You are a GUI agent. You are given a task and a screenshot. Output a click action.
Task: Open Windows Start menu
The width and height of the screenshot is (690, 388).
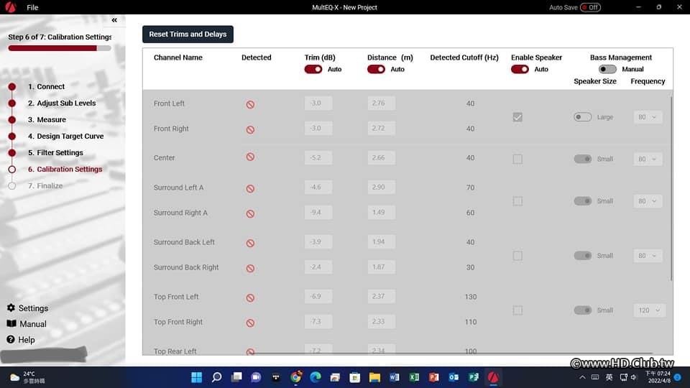pos(197,377)
